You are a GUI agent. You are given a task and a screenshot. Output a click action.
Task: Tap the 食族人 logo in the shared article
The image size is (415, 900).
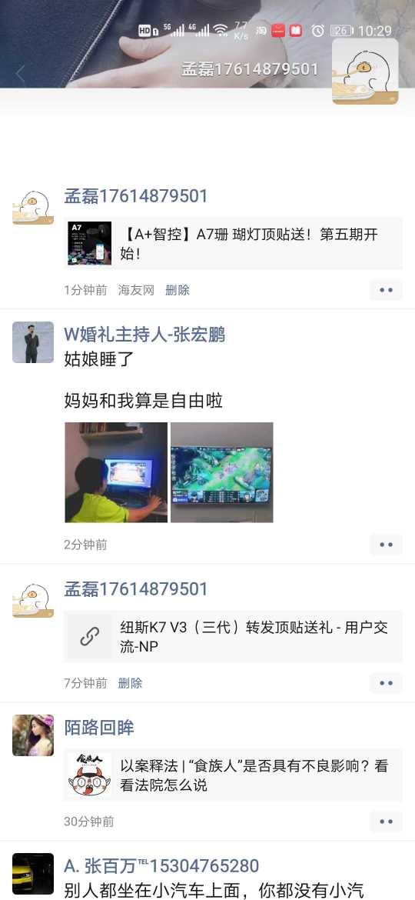tap(89, 775)
